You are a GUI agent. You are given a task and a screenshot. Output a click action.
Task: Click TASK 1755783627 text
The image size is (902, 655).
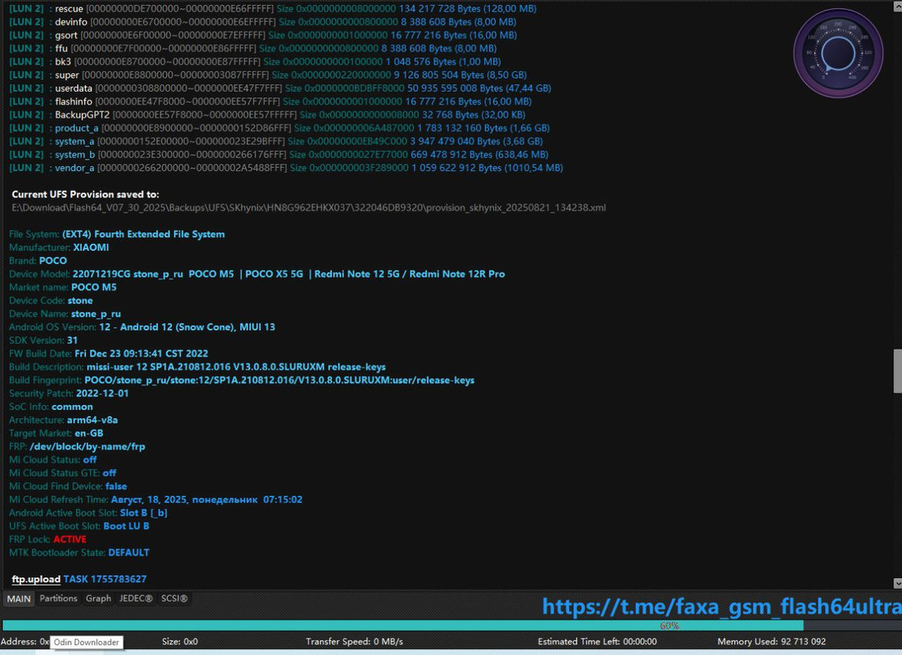click(105, 579)
